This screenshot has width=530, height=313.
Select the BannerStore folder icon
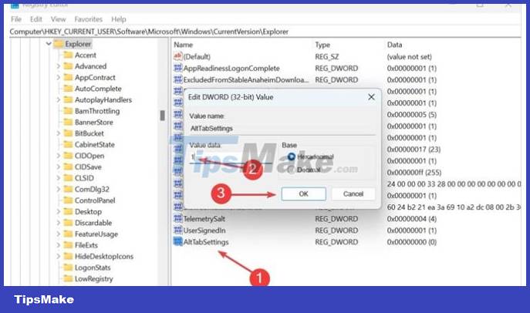69,122
